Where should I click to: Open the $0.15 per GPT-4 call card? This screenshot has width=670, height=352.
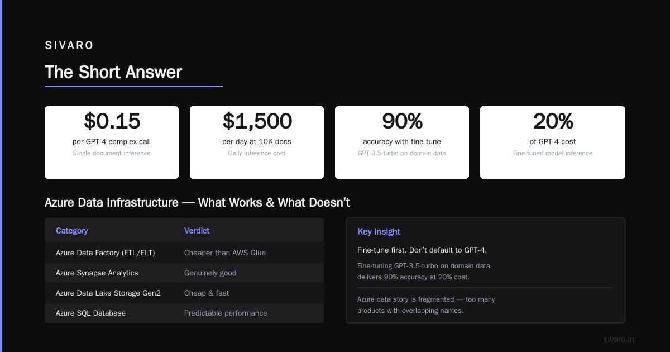pyautogui.click(x=112, y=142)
